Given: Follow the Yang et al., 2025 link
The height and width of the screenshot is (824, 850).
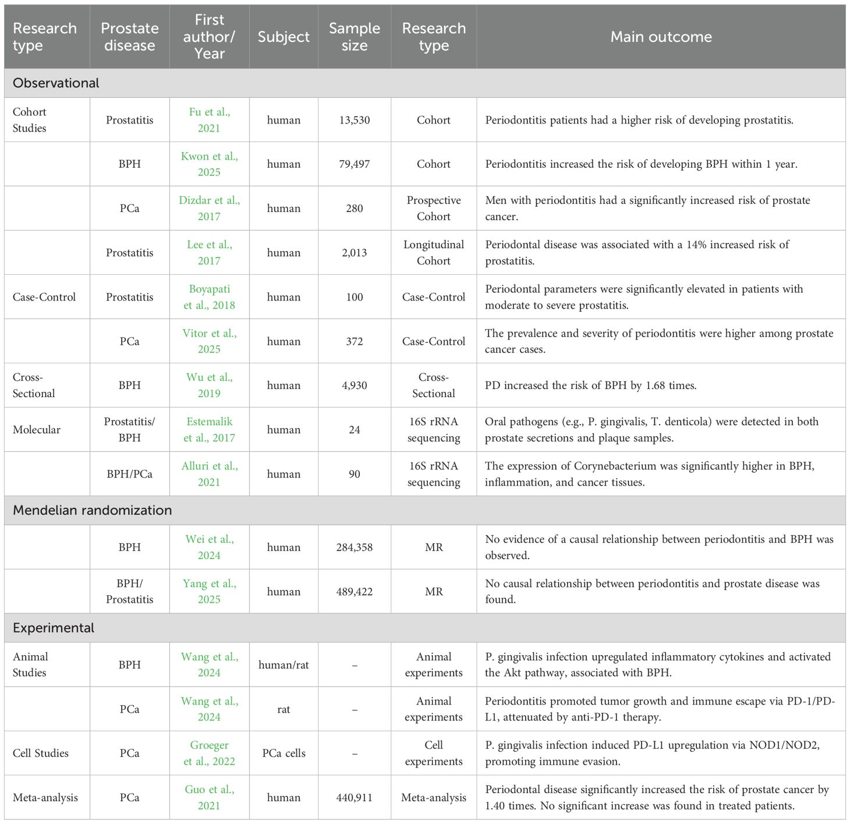Looking at the screenshot, I should click(x=209, y=591).
